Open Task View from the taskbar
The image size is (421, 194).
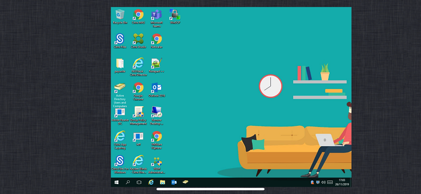point(139,182)
